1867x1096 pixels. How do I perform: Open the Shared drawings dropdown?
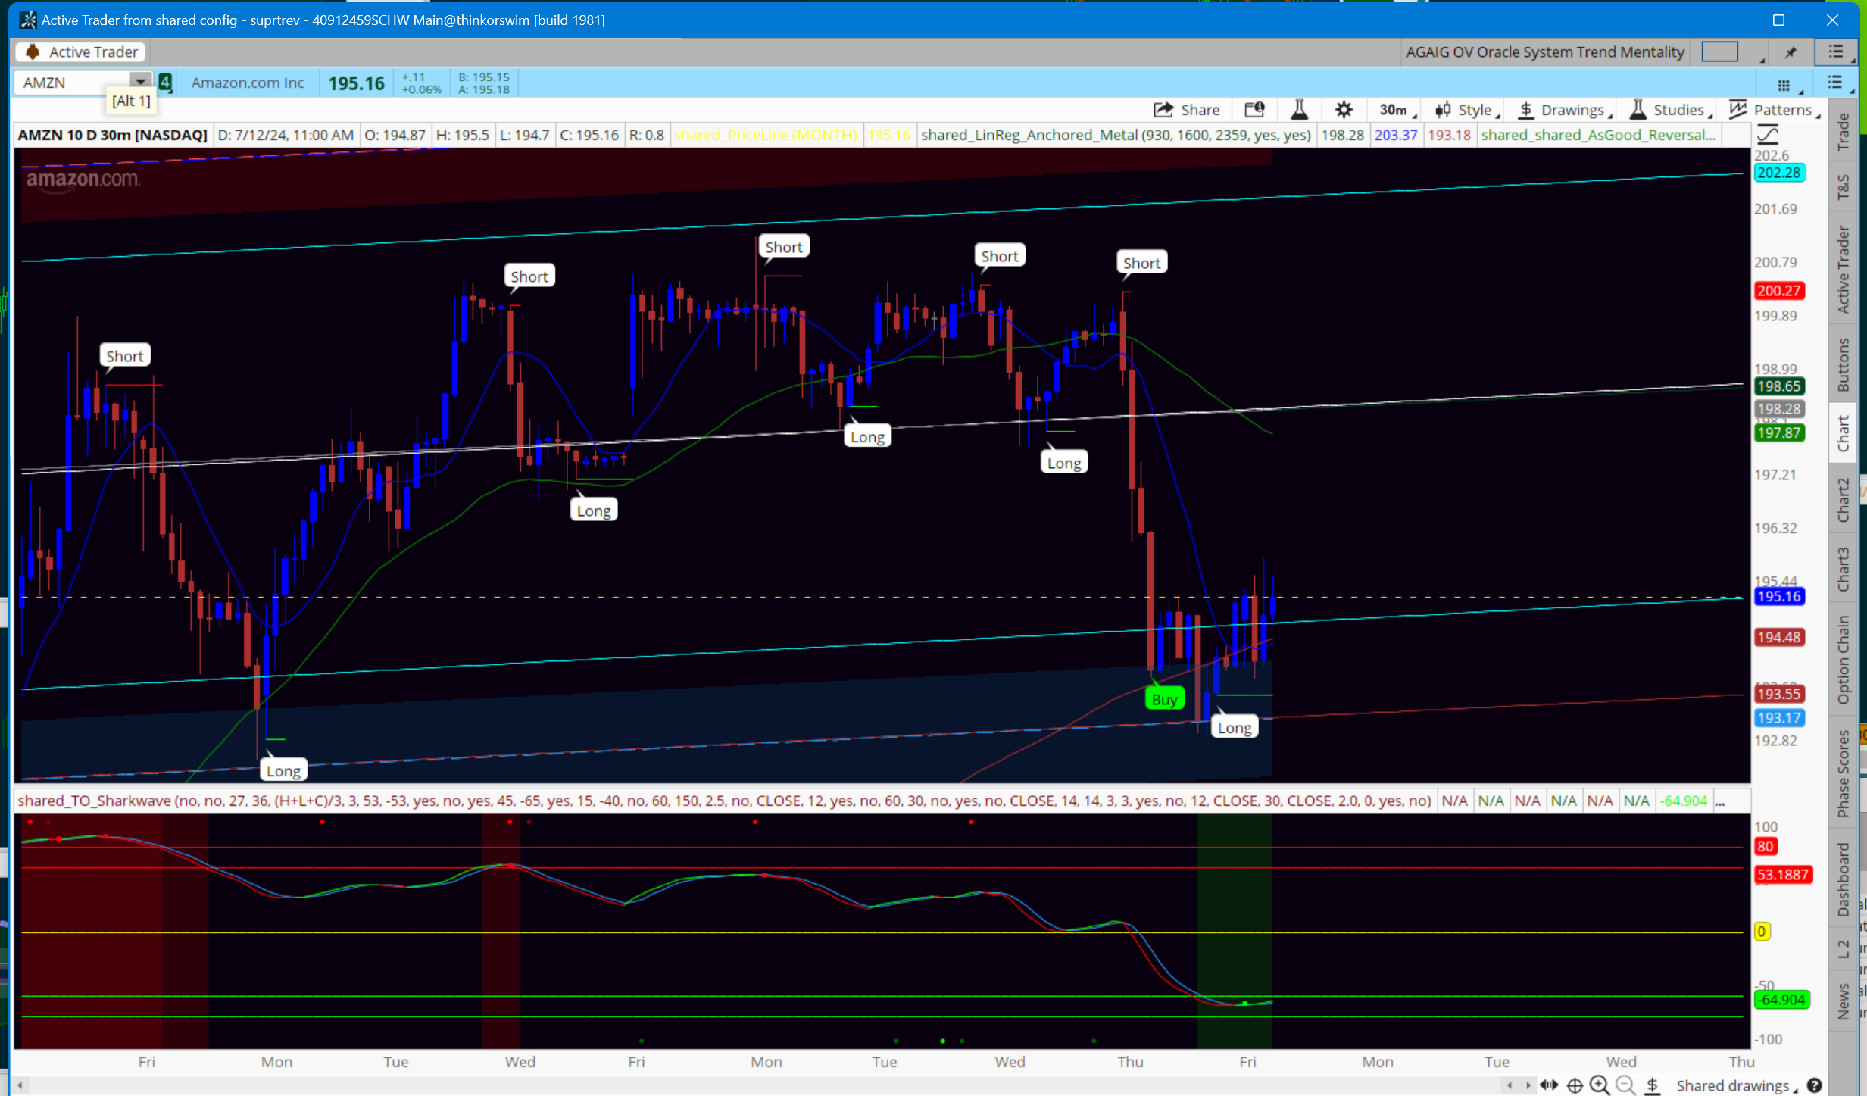tap(1736, 1085)
